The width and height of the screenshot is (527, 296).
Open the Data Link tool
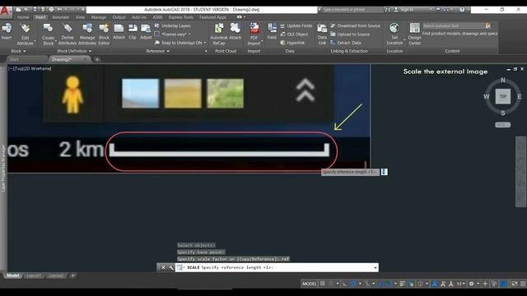coord(322,30)
